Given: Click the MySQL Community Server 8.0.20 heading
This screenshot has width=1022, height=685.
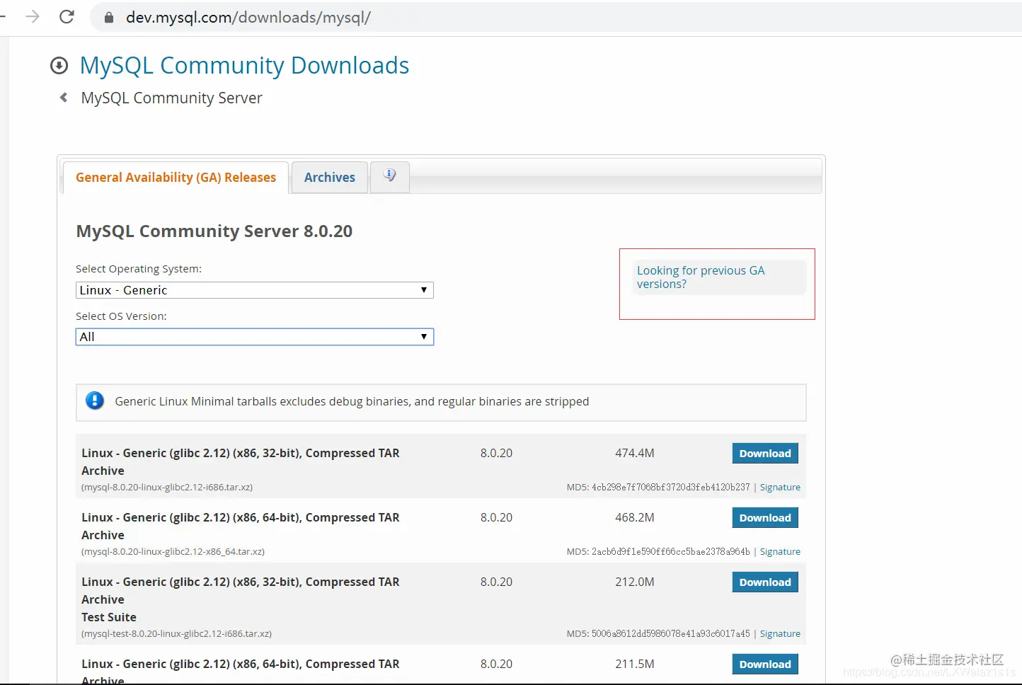Looking at the screenshot, I should 214,231.
